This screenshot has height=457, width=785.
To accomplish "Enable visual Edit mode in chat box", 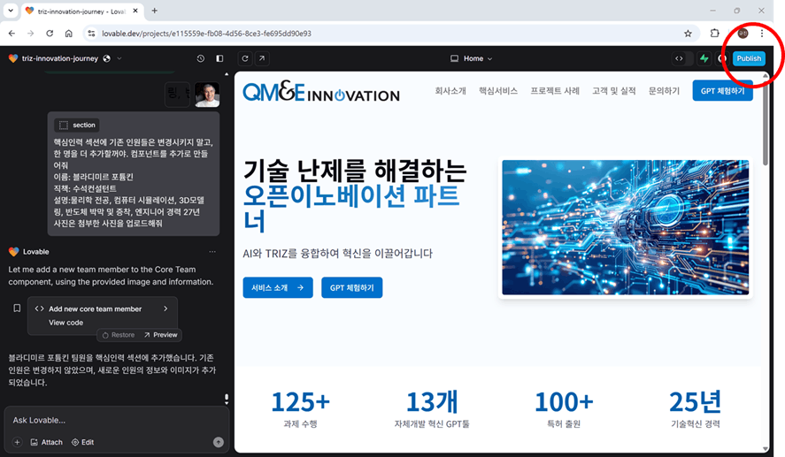I will [82, 442].
